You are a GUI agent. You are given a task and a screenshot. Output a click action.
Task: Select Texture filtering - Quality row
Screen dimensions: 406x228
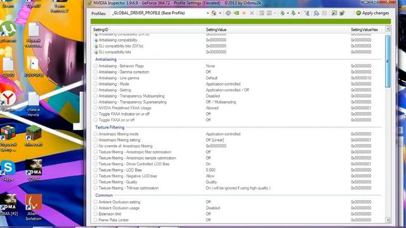(238, 182)
